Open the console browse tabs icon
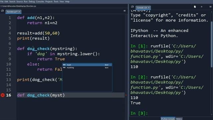Image resolution: width=213 pixels, height=120 pixels. click(x=132, y=7)
